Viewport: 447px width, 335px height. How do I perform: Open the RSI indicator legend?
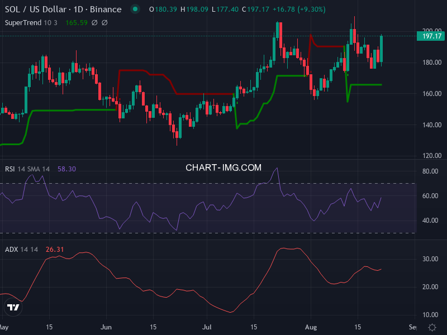[10, 169]
